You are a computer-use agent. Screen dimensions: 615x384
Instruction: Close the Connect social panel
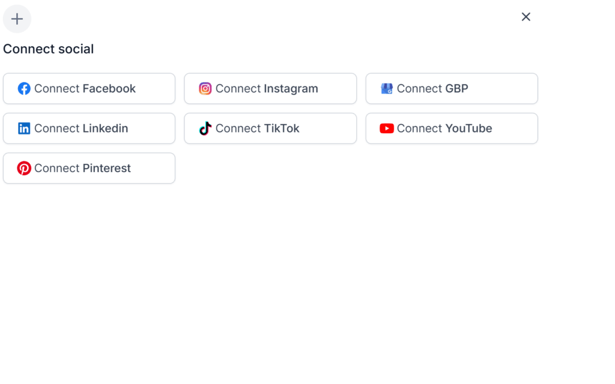(x=526, y=17)
